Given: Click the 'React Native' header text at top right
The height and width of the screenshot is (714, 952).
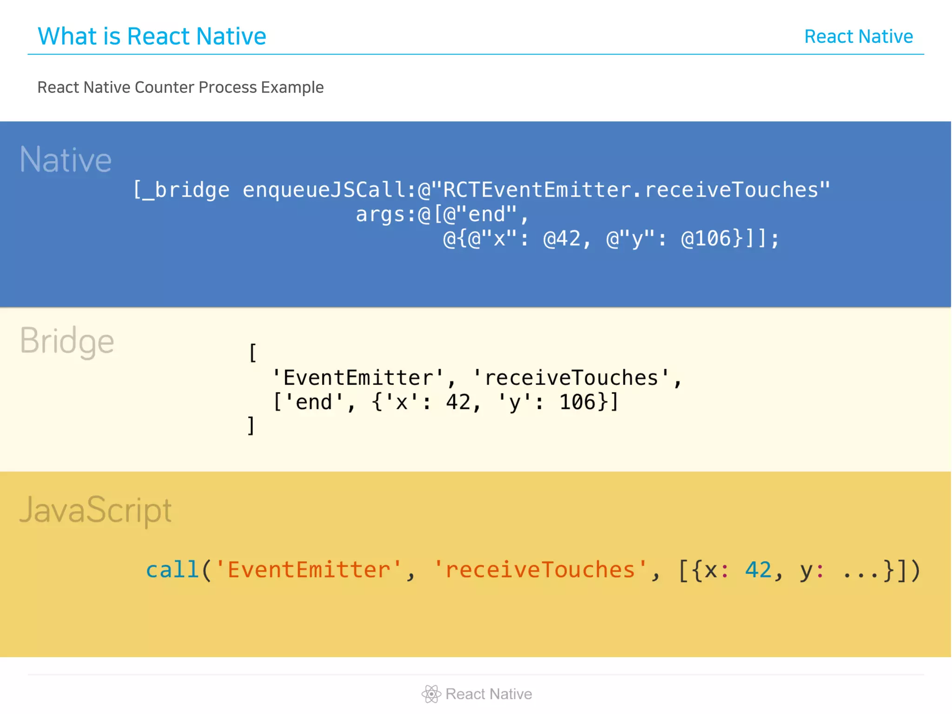Looking at the screenshot, I should click(x=859, y=36).
